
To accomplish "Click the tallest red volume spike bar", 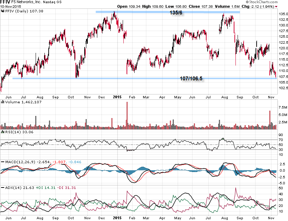I will [x=127, y=116].
